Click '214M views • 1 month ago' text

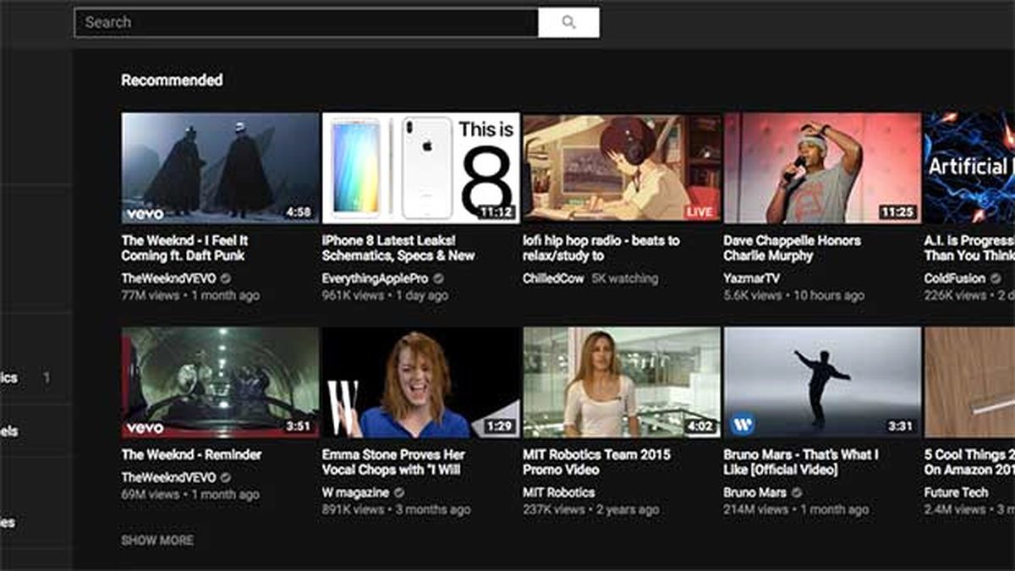796,509
